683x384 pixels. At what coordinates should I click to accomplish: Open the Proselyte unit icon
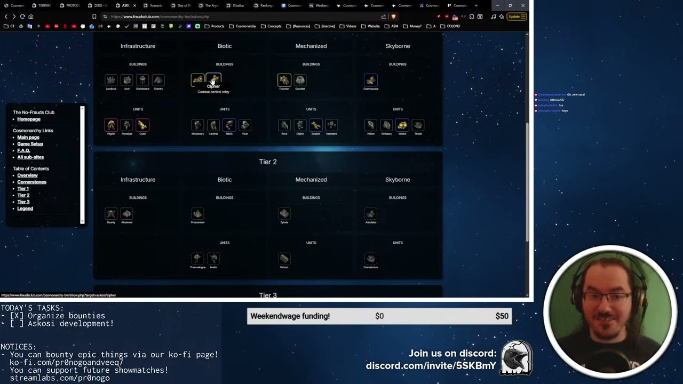(x=126, y=125)
